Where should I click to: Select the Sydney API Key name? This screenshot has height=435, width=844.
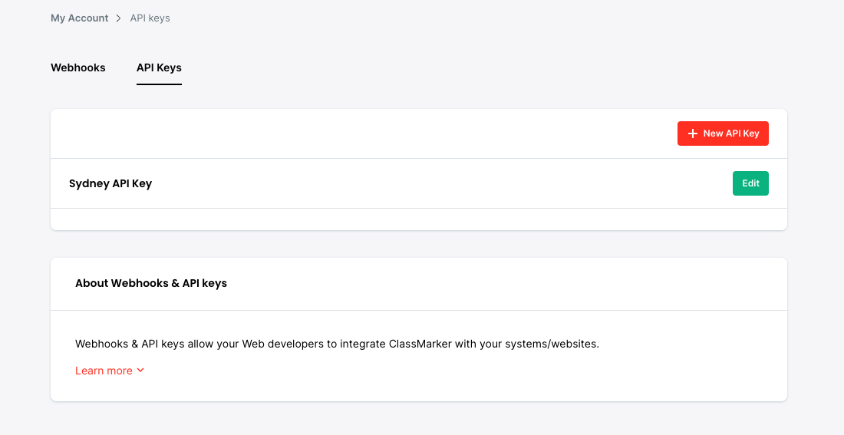[x=110, y=183]
